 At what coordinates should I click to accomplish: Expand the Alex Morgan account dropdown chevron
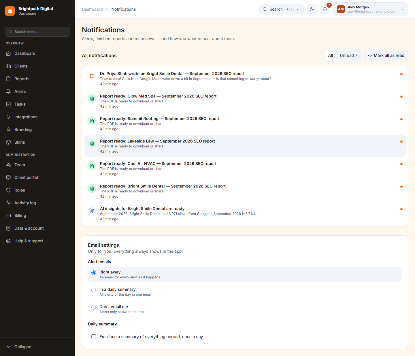pyautogui.click(x=402, y=9)
